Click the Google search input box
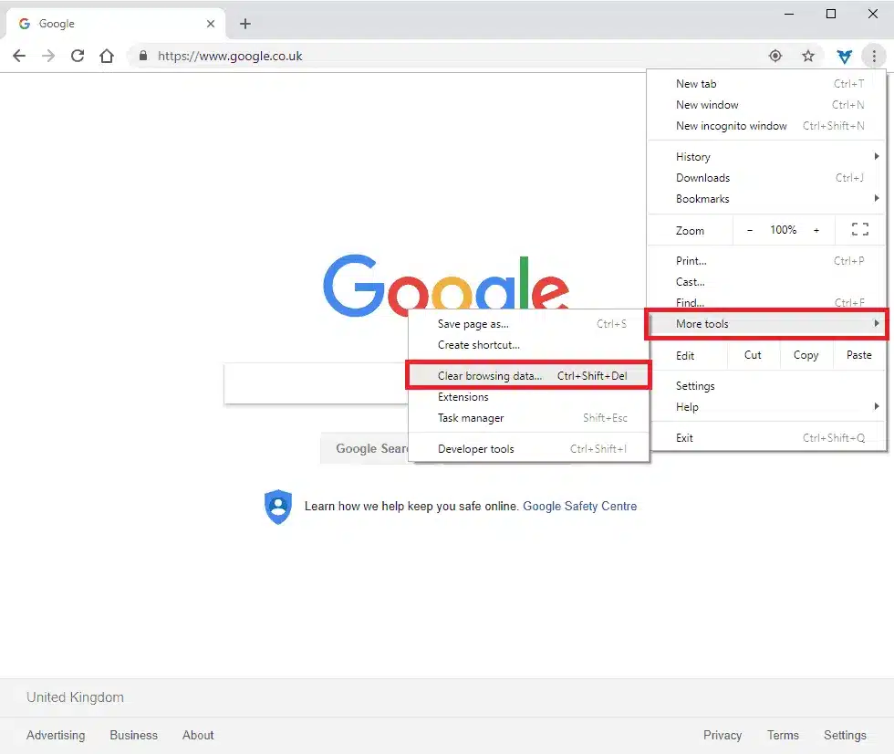 coord(316,383)
